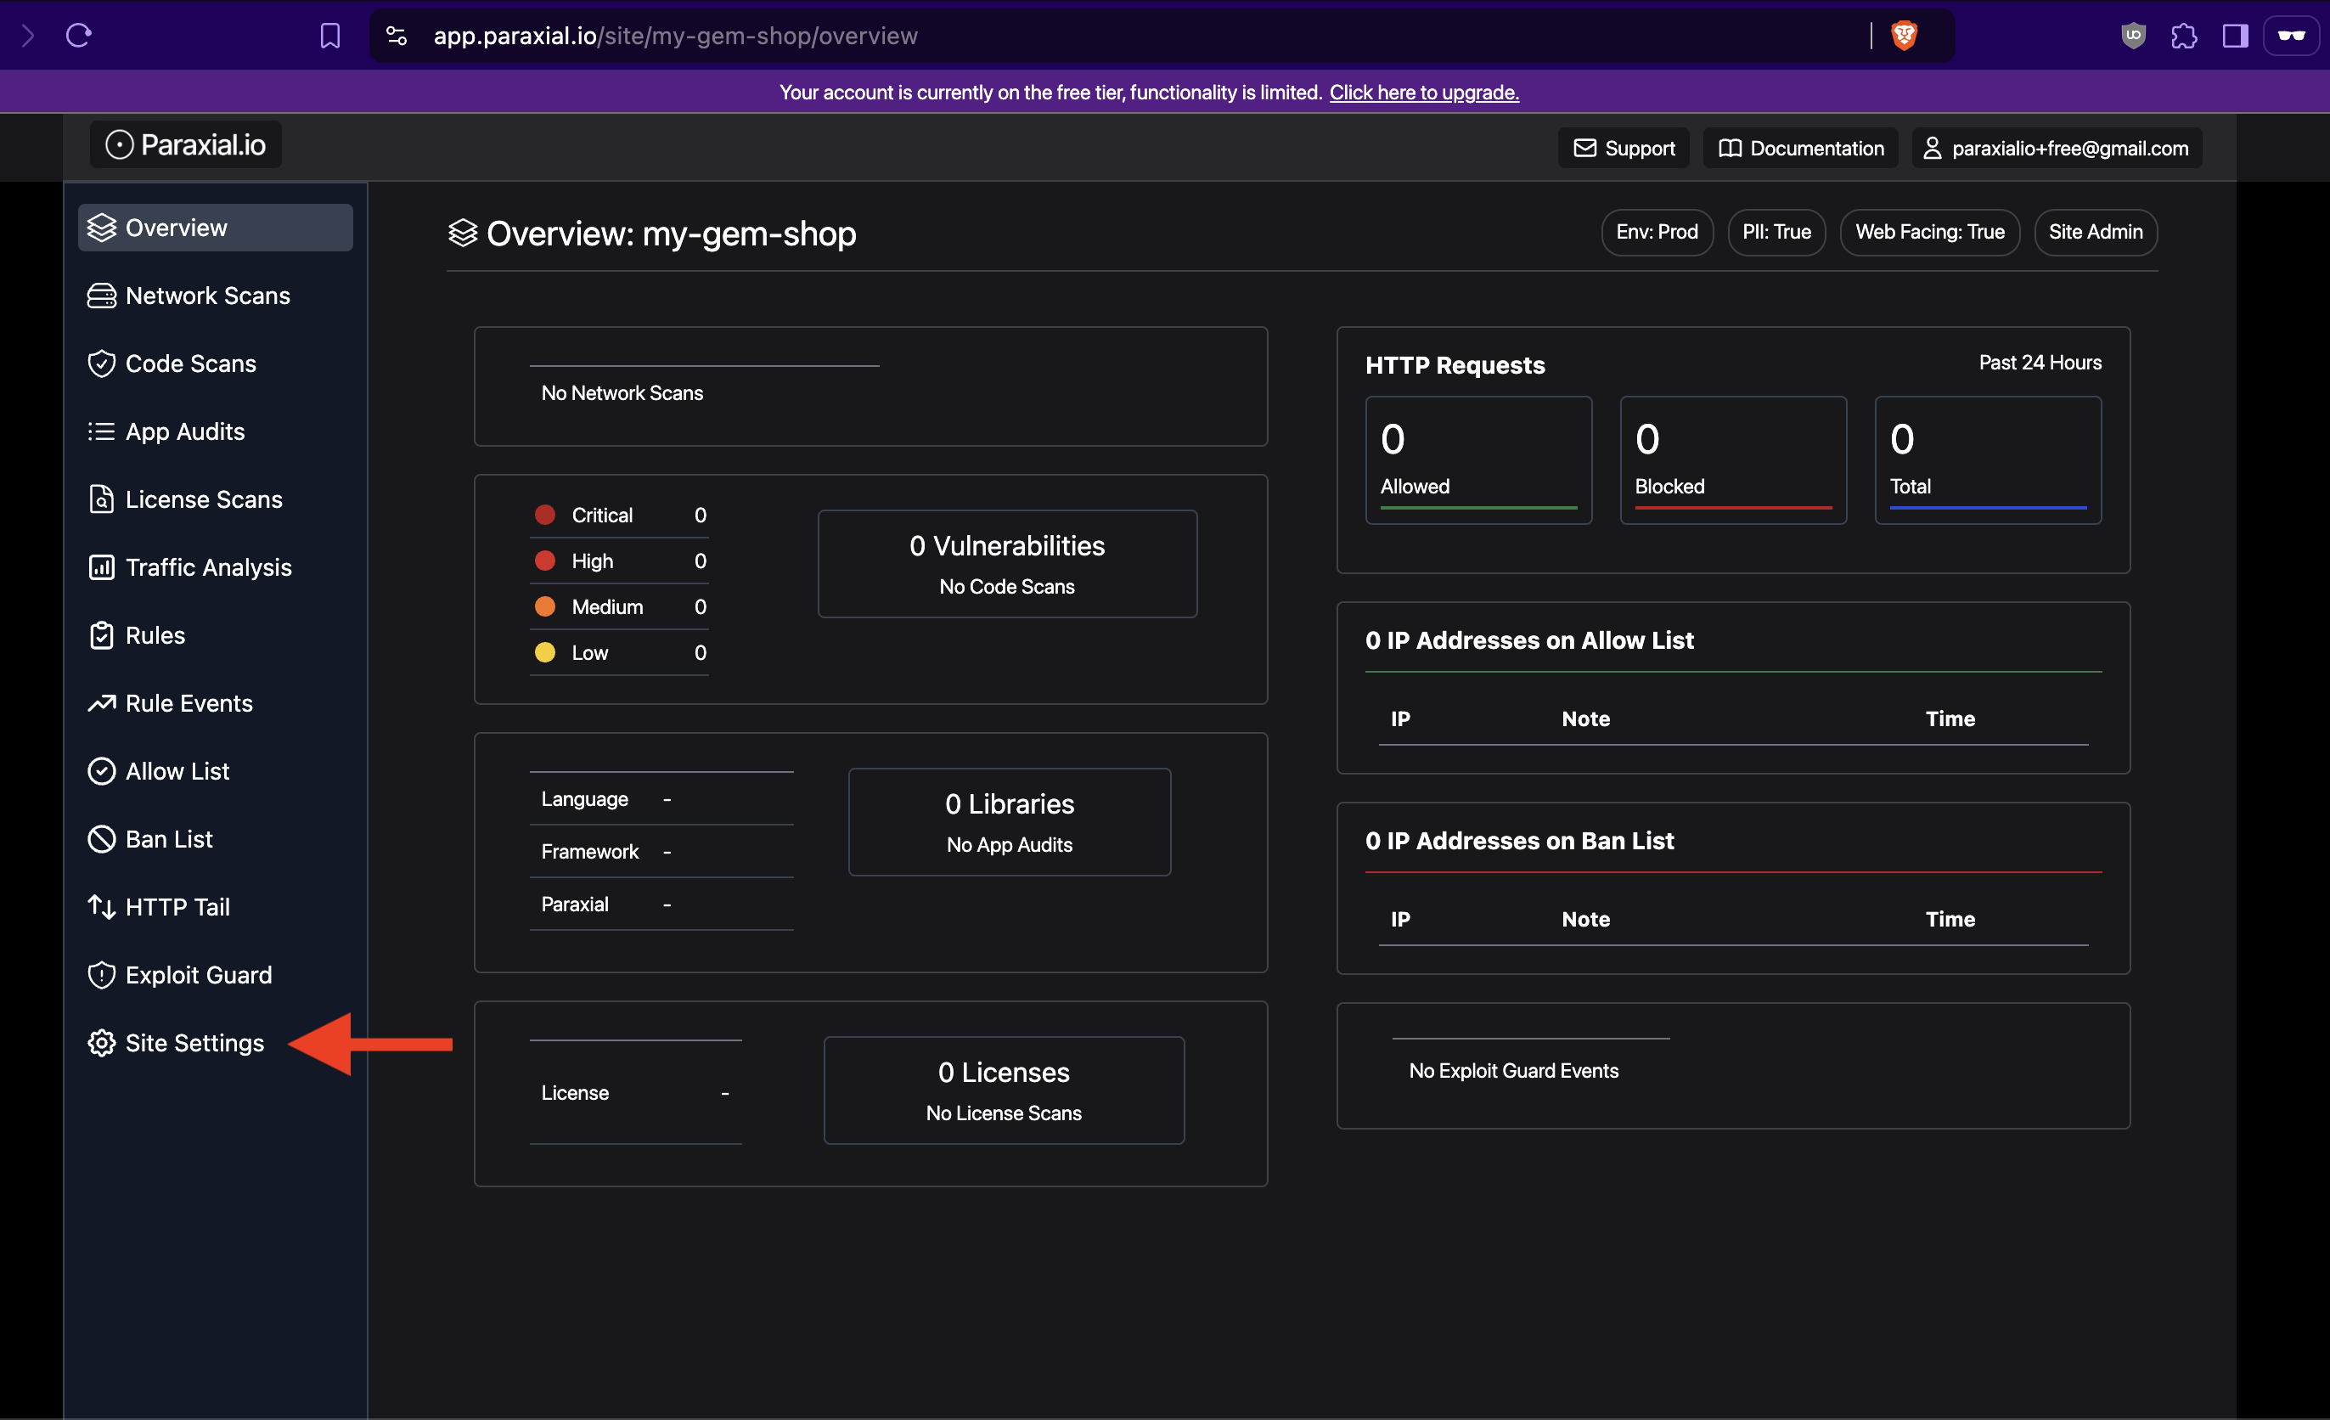Open the paraxialio+free@gmail.com account button
The width and height of the screenshot is (2330, 1420).
point(2057,149)
